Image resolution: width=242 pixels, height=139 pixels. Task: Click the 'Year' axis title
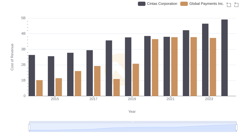click(132, 112)
